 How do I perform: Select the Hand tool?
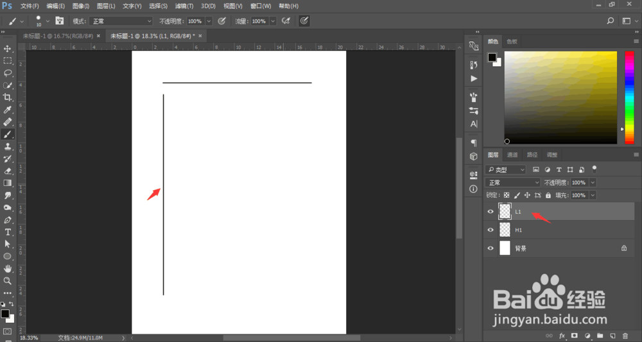coord(7,268)
